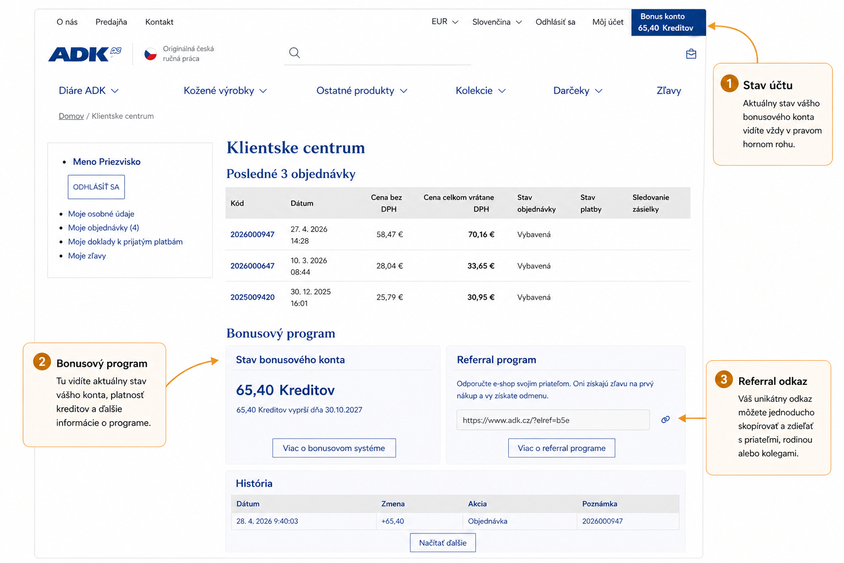Click the history note 2026000947

tap(602, 521)
